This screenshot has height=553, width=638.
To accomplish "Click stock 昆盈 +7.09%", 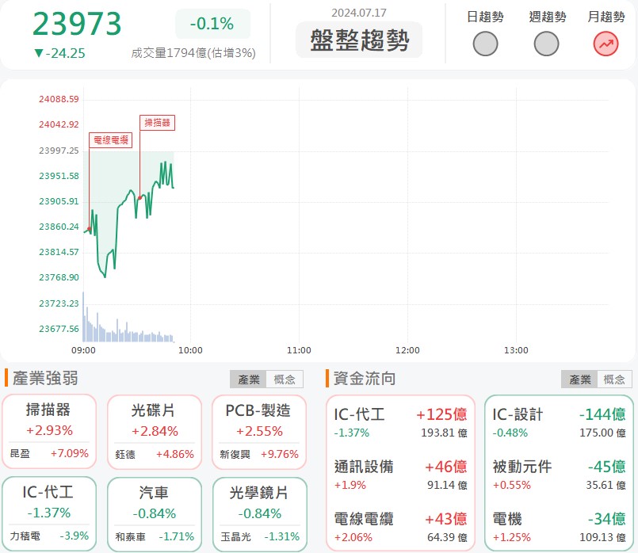I will (49, 453).
